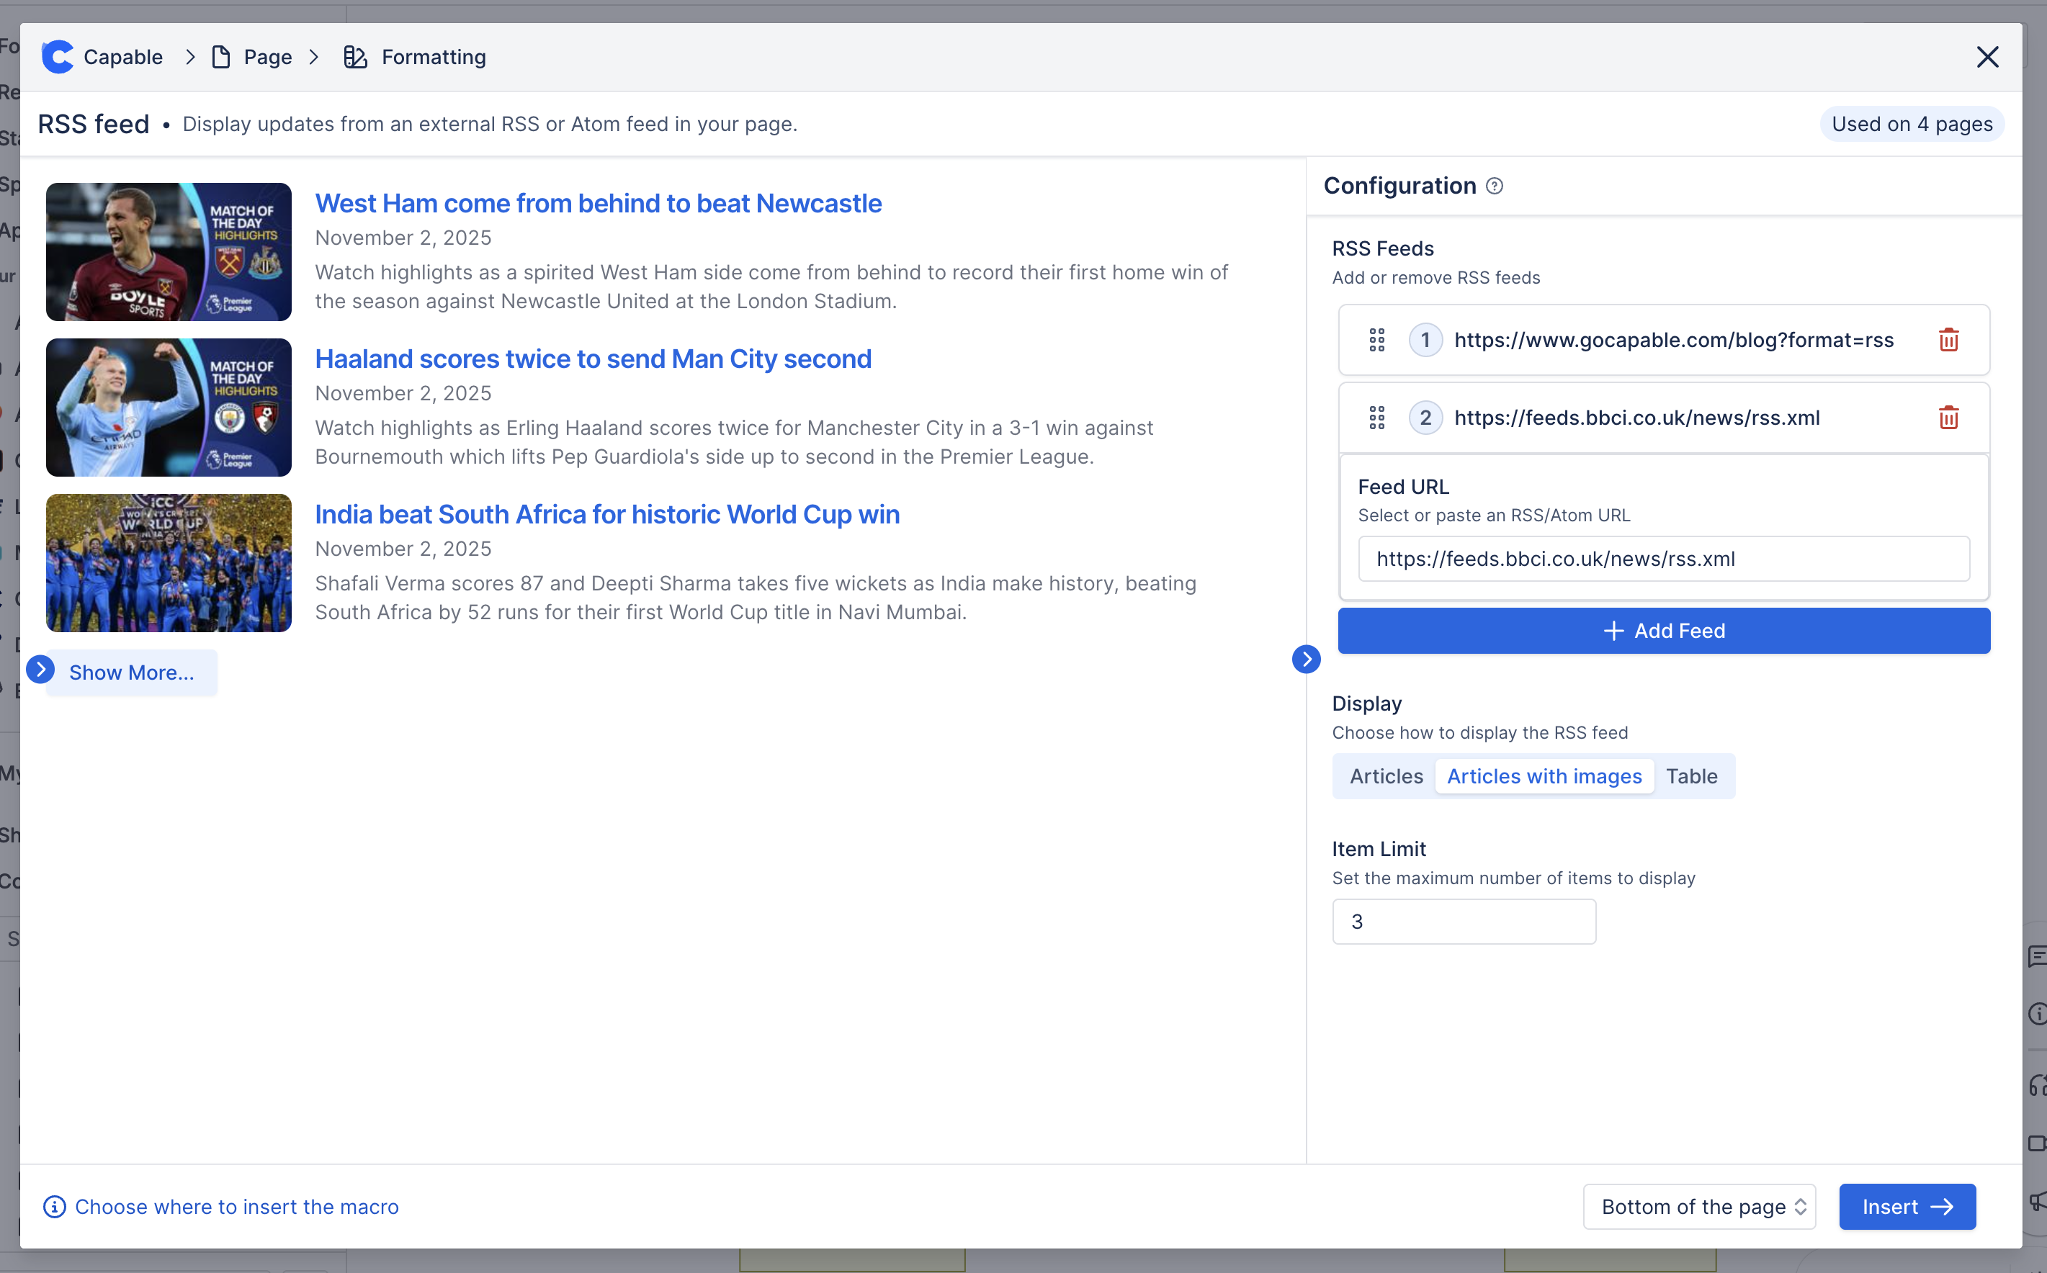Delete the feeds.bbci.co.uk news feed
The image size is (2047, 1273).
click(x=1948, y=418)
